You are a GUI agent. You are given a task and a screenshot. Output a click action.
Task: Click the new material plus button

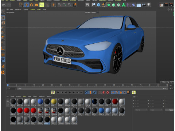[x=8, y=101]
